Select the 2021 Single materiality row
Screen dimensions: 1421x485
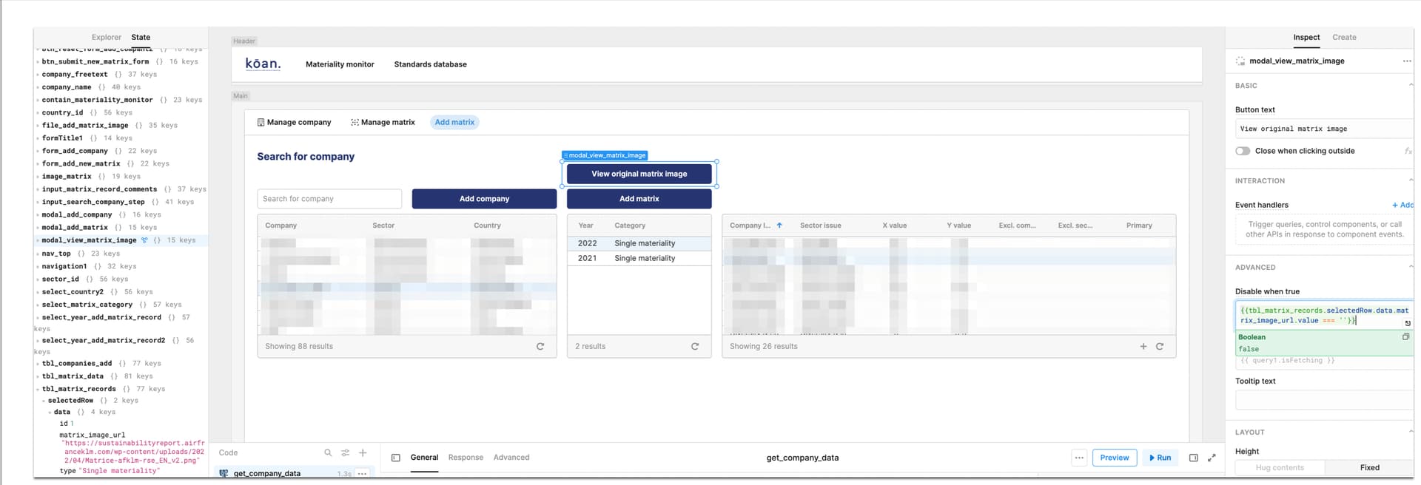click(x=639, y=258)
